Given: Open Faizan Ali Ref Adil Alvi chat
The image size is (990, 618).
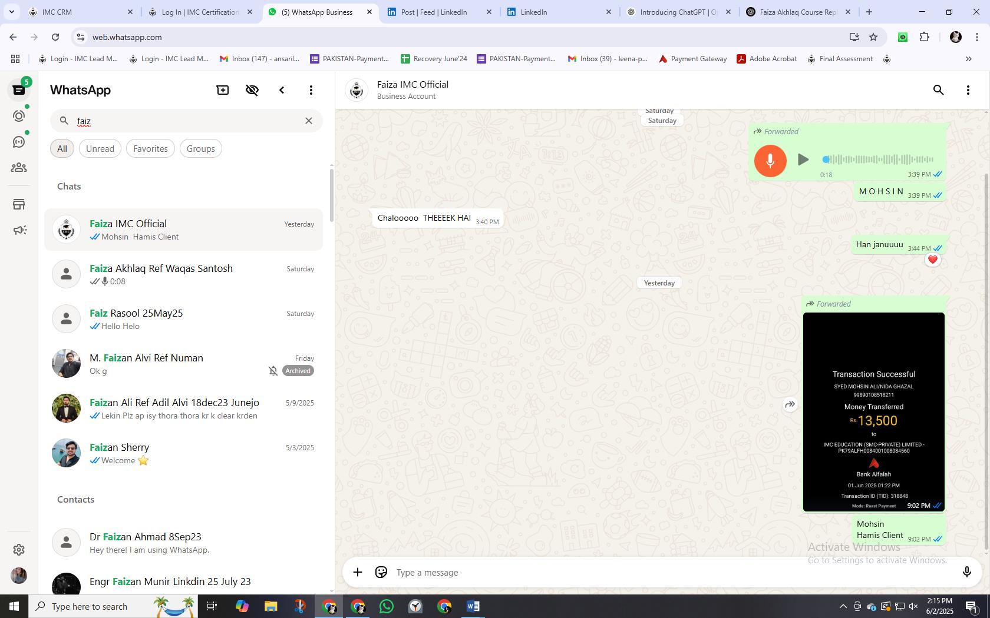Looking at the screenshot, I should [x=184, y=408].
